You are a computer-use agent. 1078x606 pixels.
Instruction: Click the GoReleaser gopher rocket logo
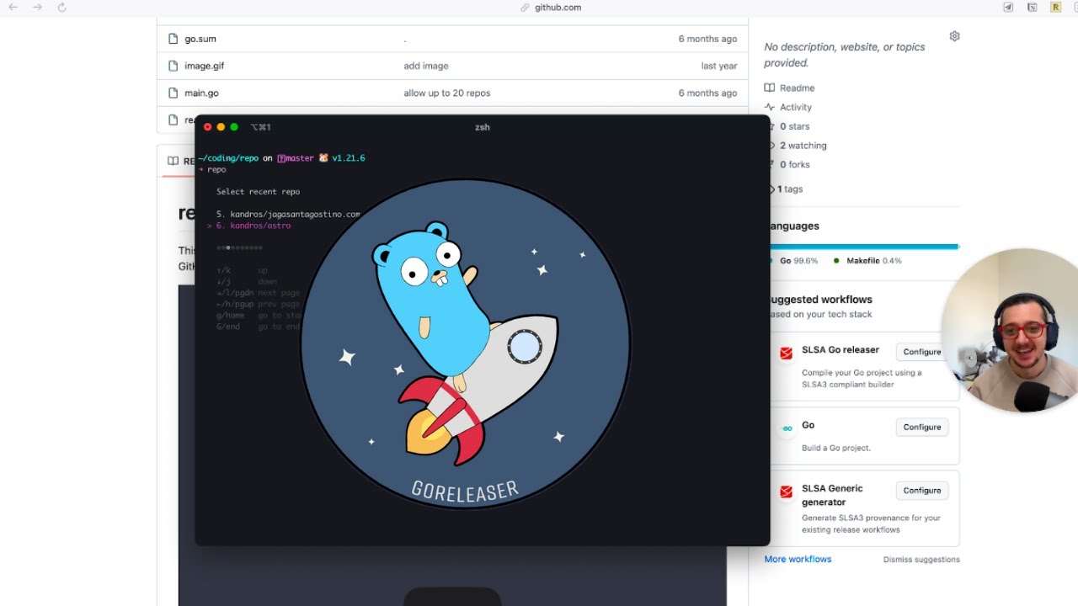pos(465,345)
